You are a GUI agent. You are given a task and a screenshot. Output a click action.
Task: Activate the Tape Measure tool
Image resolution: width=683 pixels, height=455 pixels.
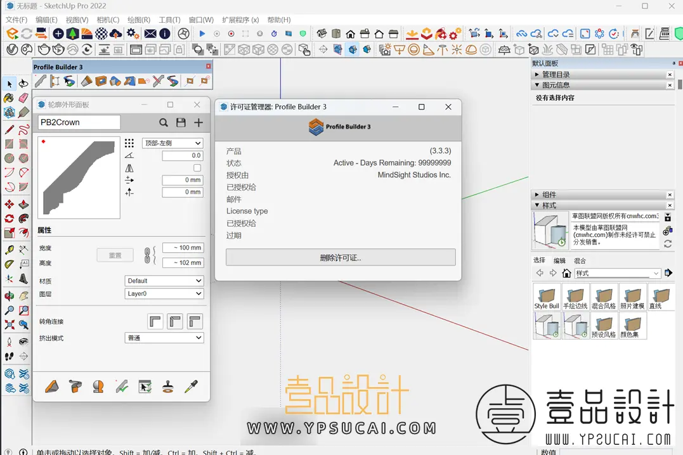(9, 250)
